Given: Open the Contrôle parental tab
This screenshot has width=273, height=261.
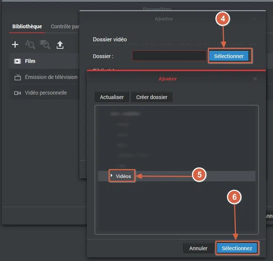Looking at the screenshot, I should click(65, 26).
